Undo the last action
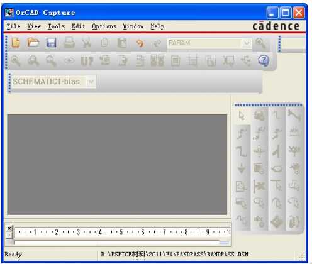 click(140, 43)
